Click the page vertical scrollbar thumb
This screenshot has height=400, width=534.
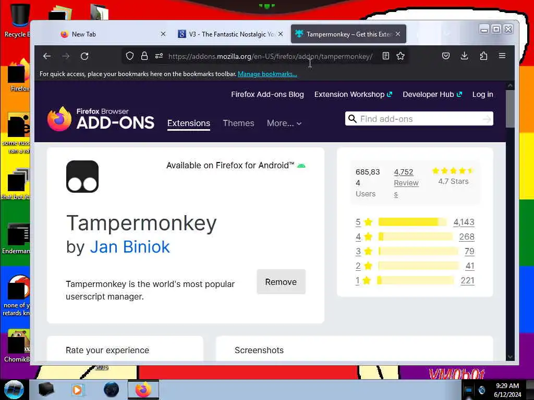[x=510, y=109]
